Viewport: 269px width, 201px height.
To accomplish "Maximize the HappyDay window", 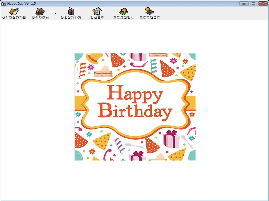I will [x=254, y=3].
